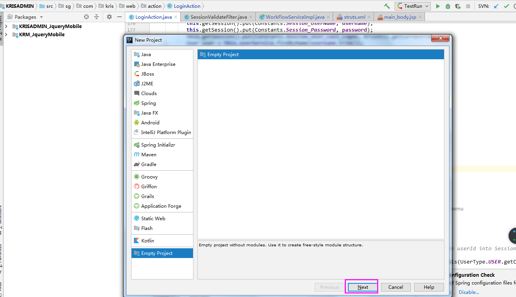The width and height of the screenshot is (516, 297).
Task: Click the Static Web globe icon
Action: [137, 218]
